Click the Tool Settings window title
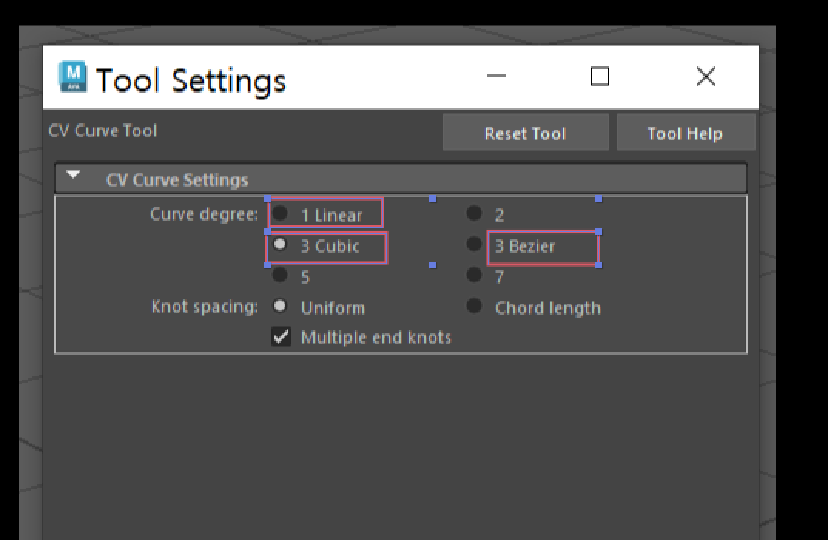The image size is (828, 540). point(190,81)
